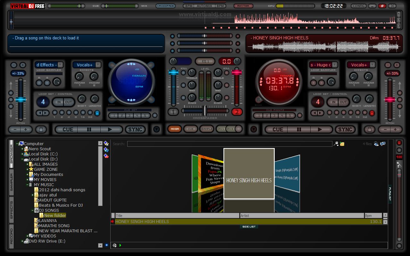The image size is (410, 256).
Task: Open the CONFIG settings button
Action: tap(358, 6)
